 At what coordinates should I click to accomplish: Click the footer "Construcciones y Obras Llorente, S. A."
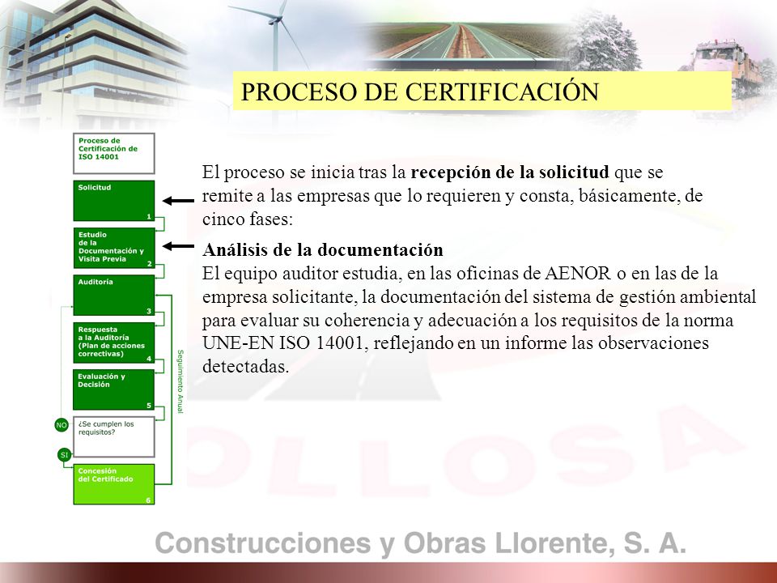coord(421,543)
